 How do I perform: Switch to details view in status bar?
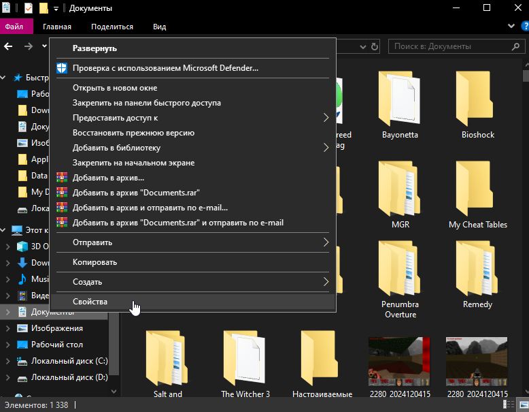coord(509,405)
